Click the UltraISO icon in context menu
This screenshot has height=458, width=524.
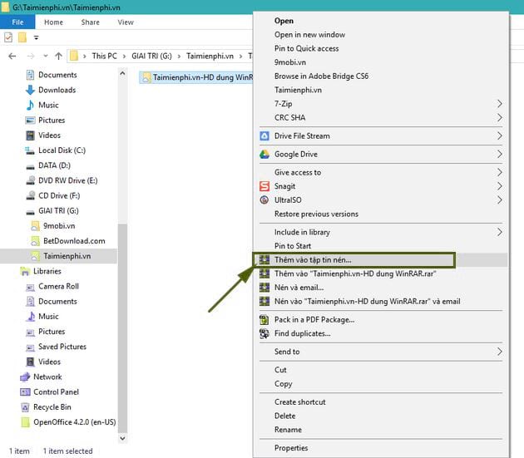264,200
